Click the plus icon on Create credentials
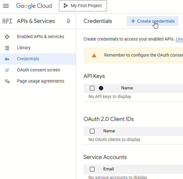Screen dimensions: 183x179 click(133, 21)
